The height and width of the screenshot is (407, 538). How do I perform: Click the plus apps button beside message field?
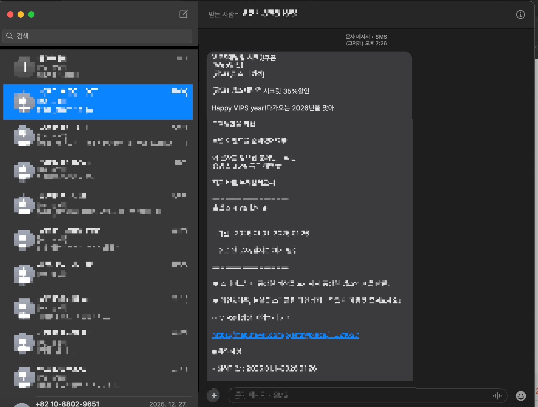point(214,395)
